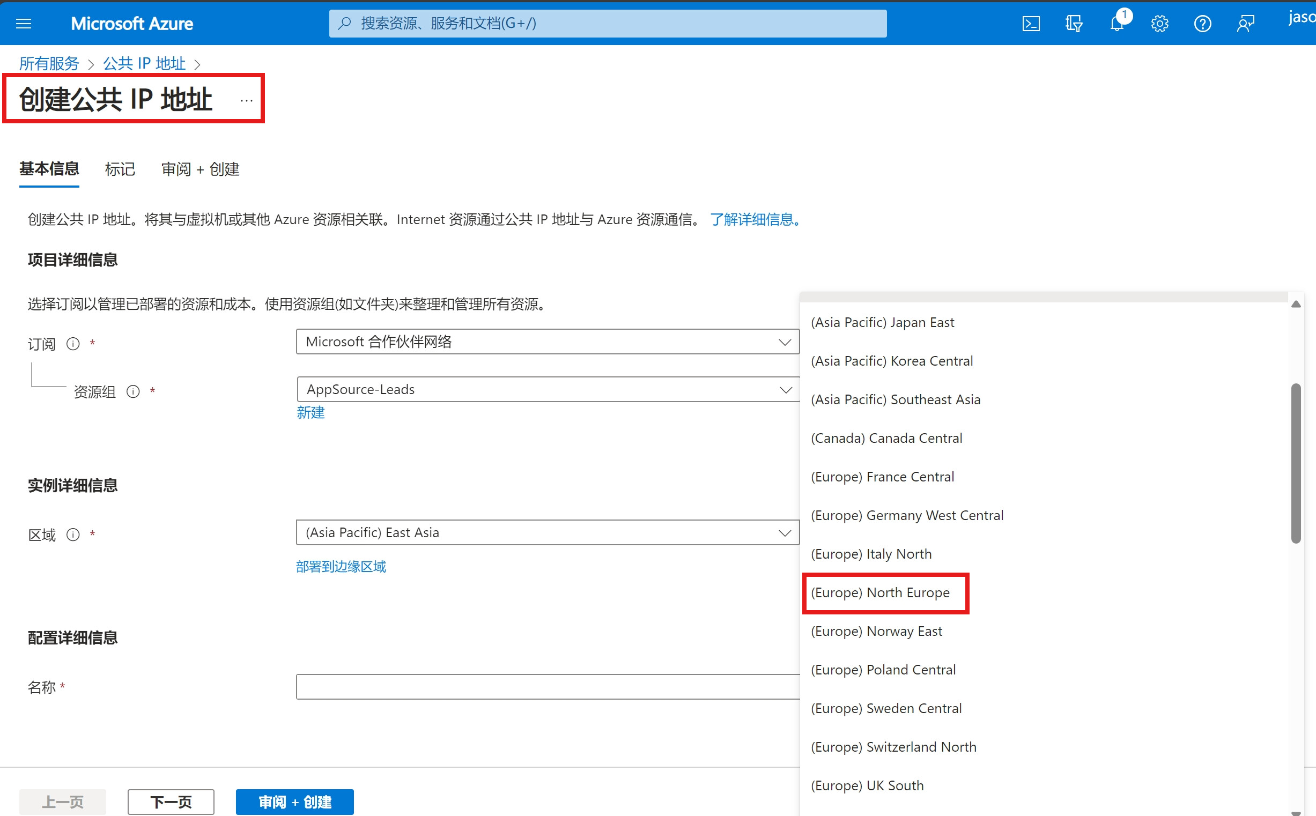Click the search magnifier icon
This screenshot has width=1316, height=816.
tap(344, 23)
